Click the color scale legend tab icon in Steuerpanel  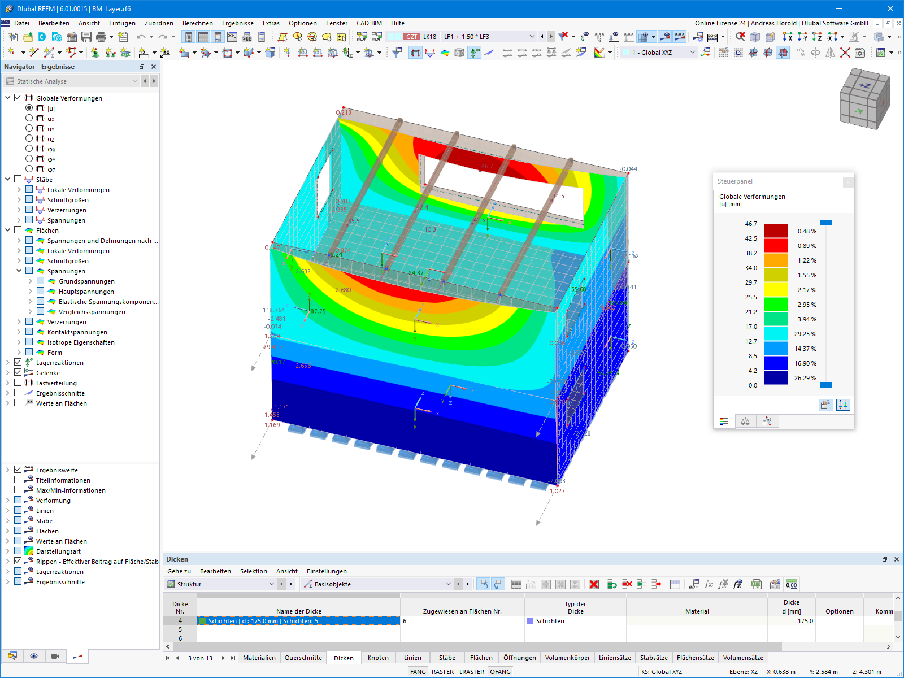(724, 421)
